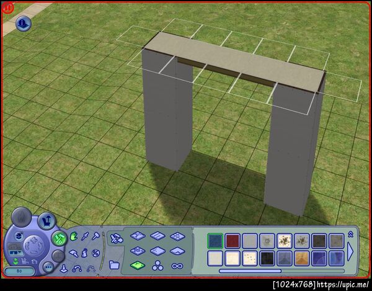Click the percent-sign circle tool icon
The image size is (372, 291).
coord(95,253)
